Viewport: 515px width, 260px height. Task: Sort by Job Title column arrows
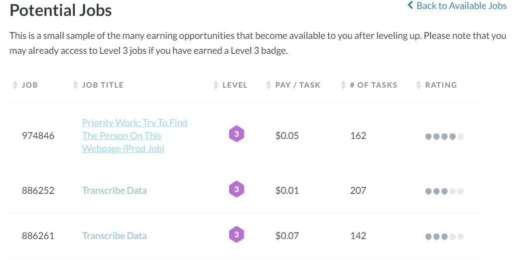75,85
